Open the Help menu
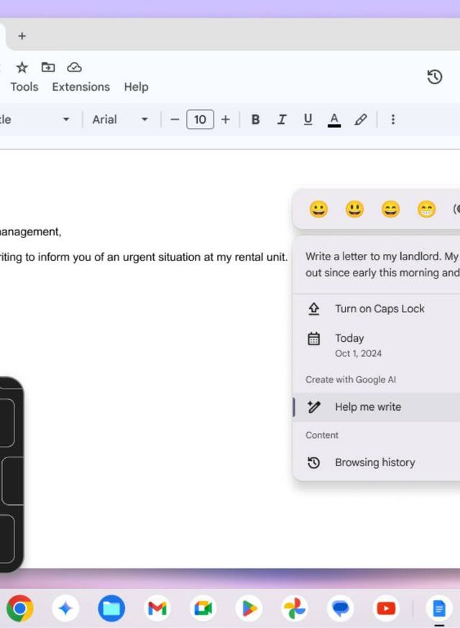Viewport: 460px width, 628px height. [x=136, y=87]
